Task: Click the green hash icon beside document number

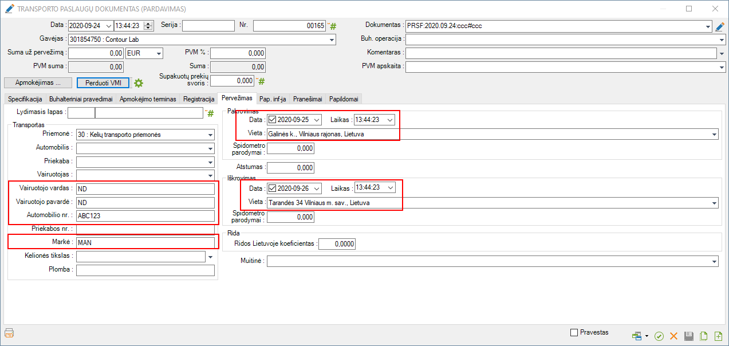Action: click(333, 26)
